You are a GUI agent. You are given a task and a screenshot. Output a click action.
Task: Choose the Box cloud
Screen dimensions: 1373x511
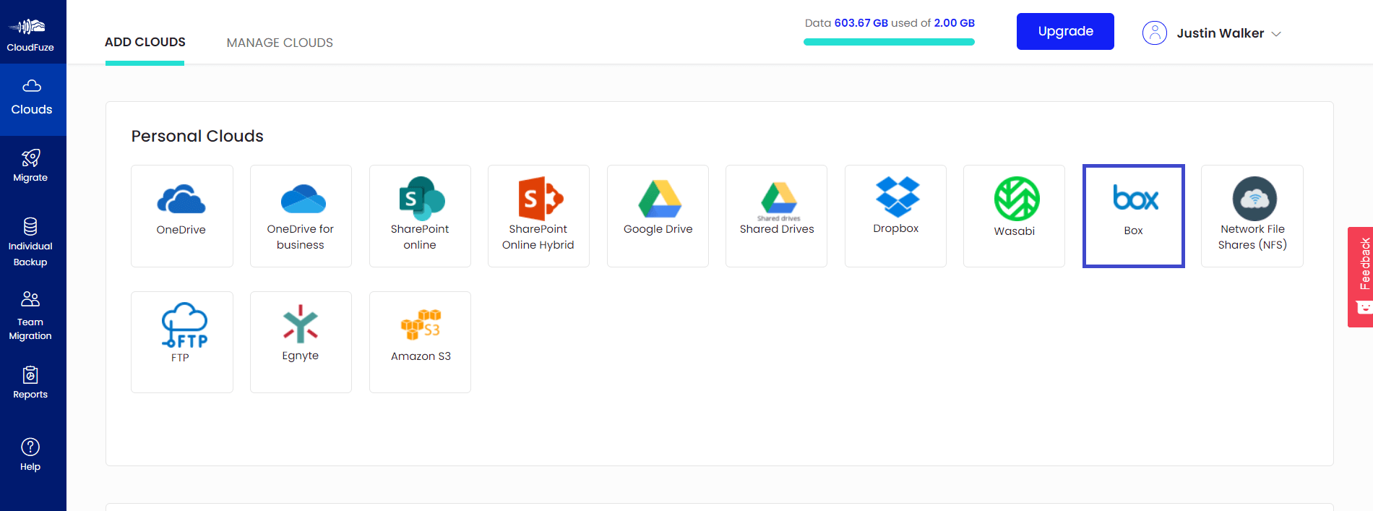pos(1133,216)
